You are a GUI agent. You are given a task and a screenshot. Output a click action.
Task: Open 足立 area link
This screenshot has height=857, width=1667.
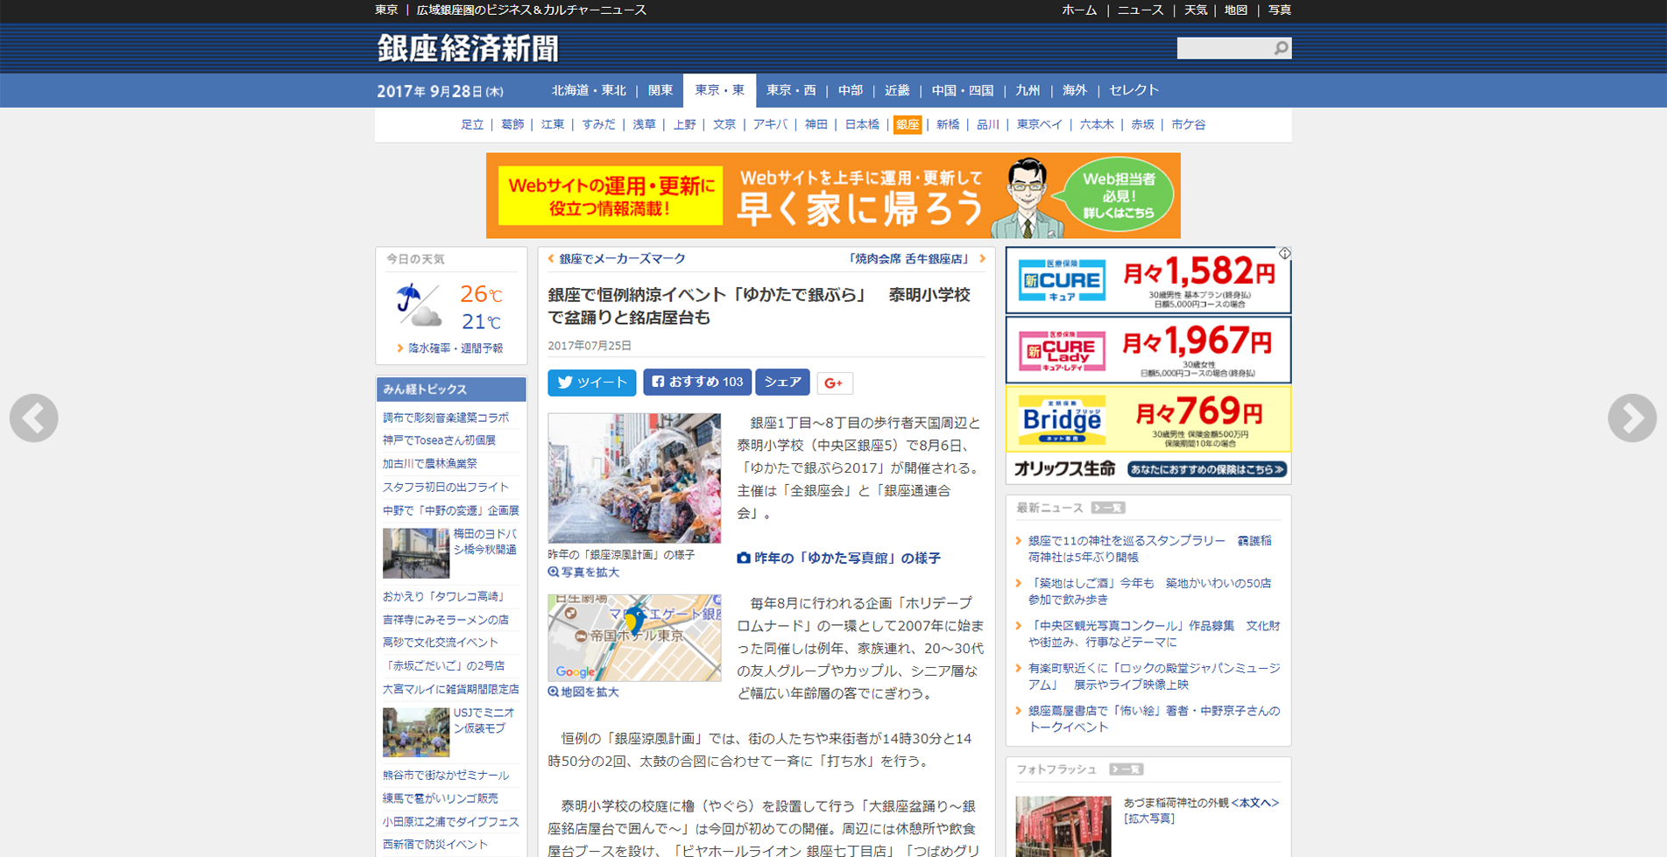click(x=472, y=124)
